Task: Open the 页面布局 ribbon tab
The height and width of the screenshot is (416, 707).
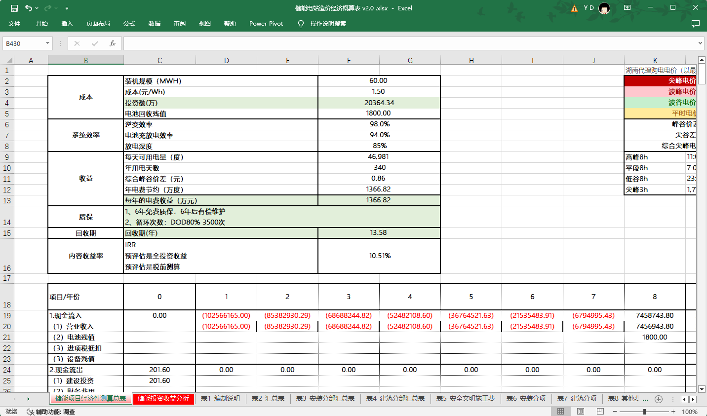Action: pyautogui.click(x=98, y=24)
